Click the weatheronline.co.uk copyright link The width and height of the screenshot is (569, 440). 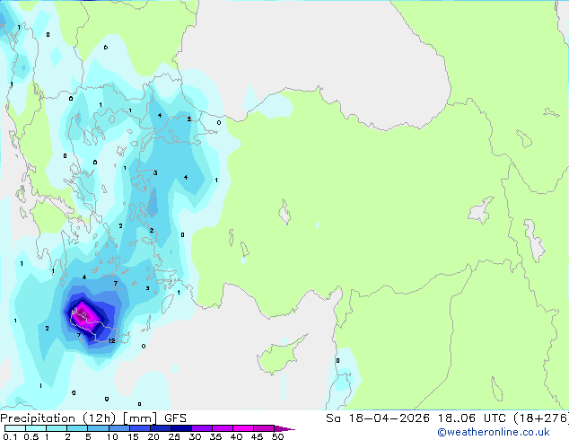(x=494, y=432)
